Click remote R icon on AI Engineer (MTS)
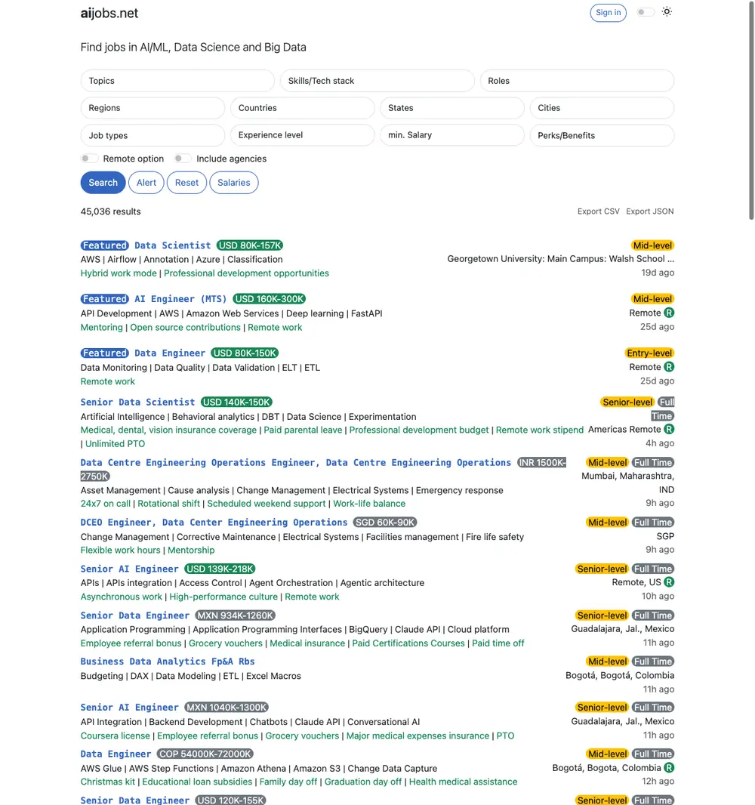Image resolution: width=755 pixels, height=805 pixels. (x=669, y=313)
